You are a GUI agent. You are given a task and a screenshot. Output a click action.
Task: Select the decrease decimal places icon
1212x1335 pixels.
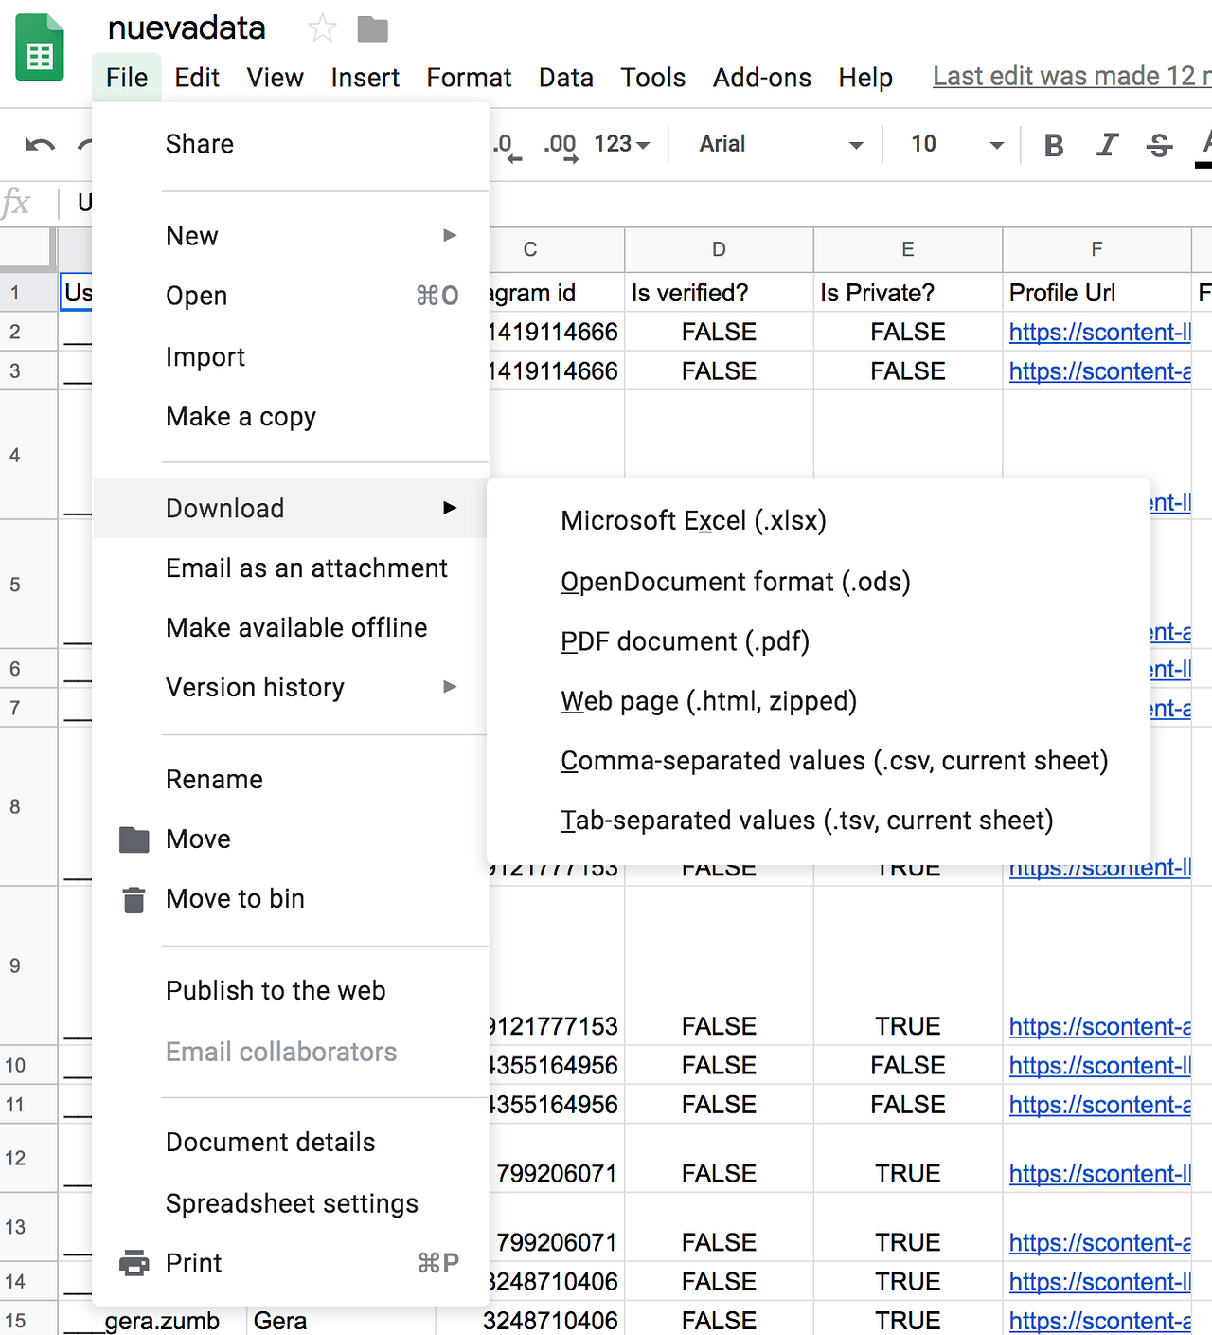[x=507, y=144]
